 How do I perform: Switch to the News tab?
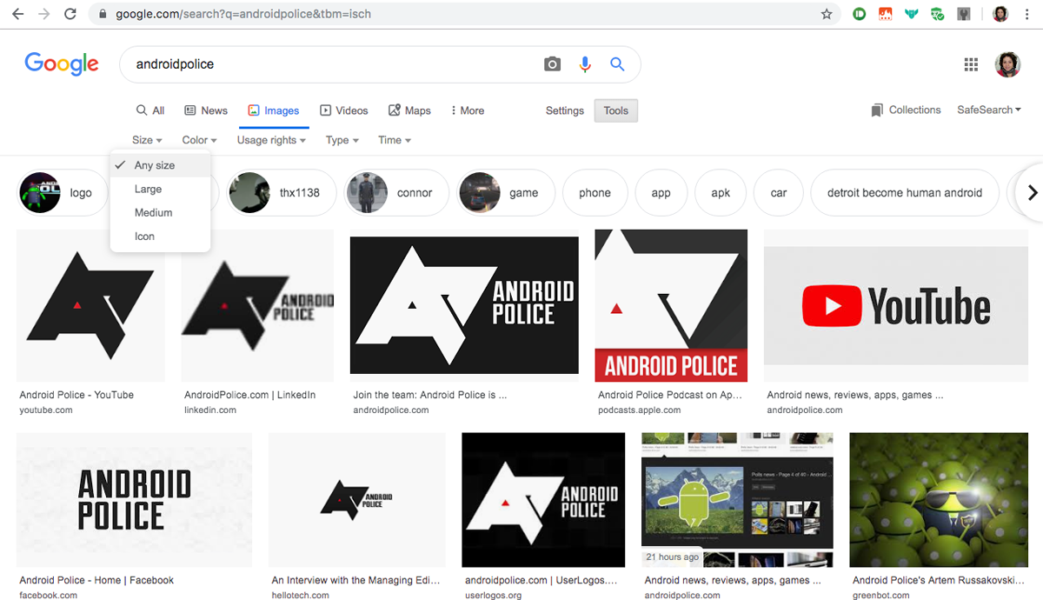click(x=206, y=110)
